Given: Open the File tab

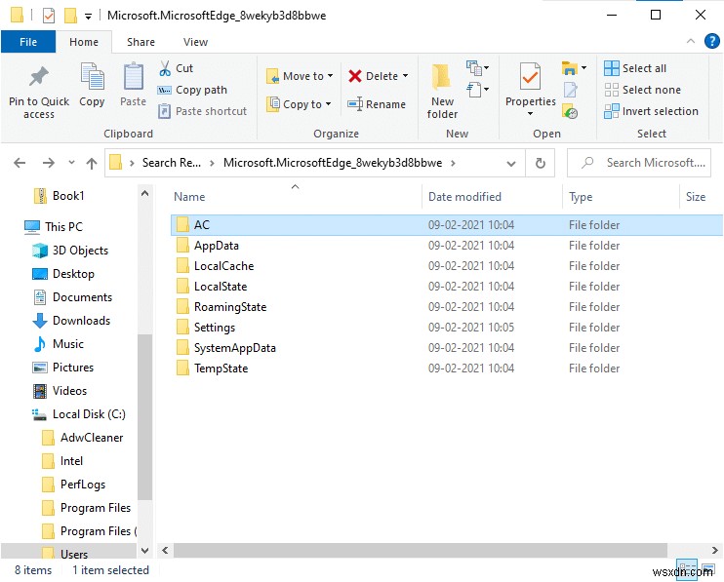Looking at the screenshot, I should (x=28, y=42).
